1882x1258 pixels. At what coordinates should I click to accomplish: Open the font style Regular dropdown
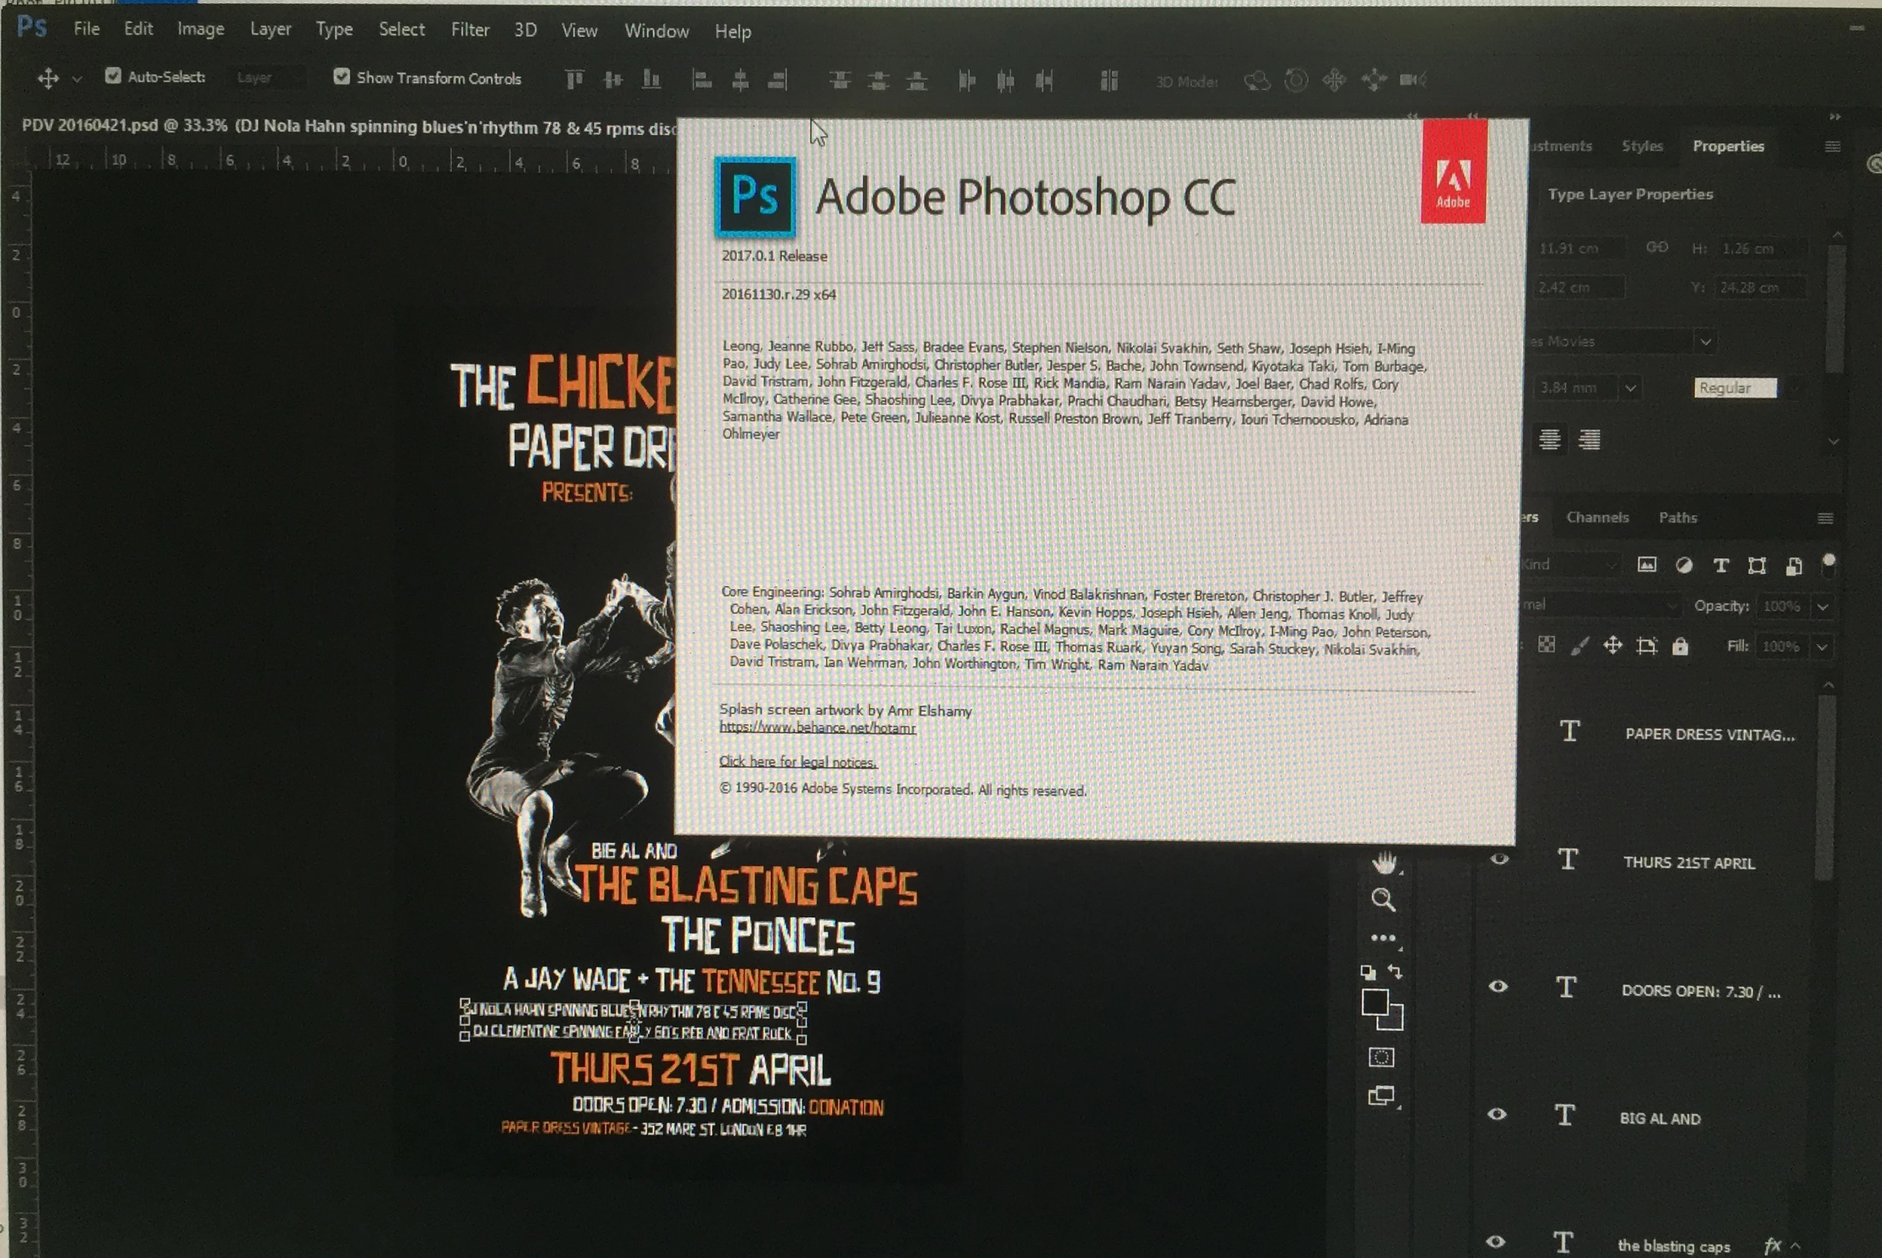tap(1735, 388)
